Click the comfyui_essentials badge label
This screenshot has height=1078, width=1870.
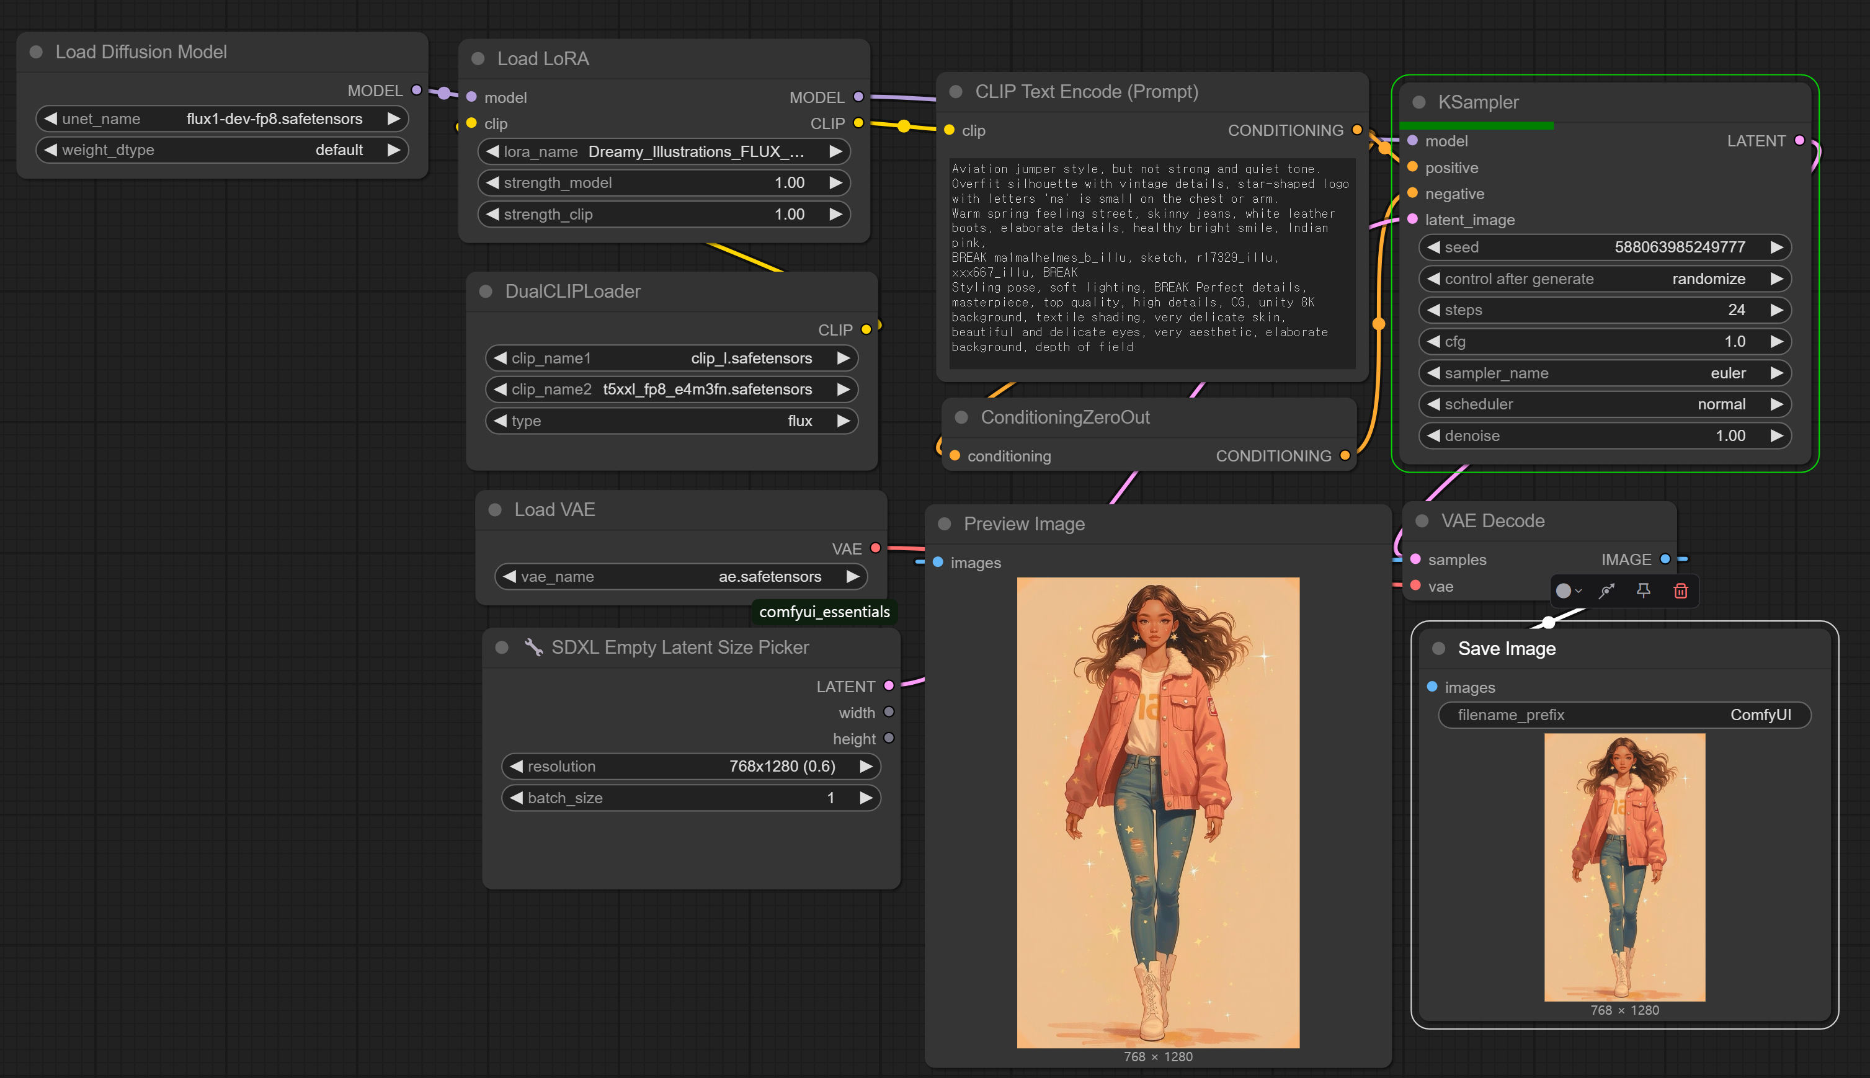(x=824, y=612)
